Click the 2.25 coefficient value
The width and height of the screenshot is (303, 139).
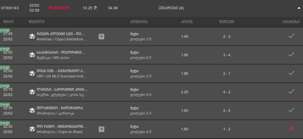[184, 92]
